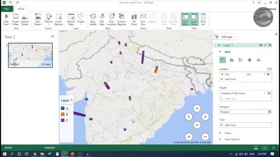Open the FILE tab

point(7,9)
